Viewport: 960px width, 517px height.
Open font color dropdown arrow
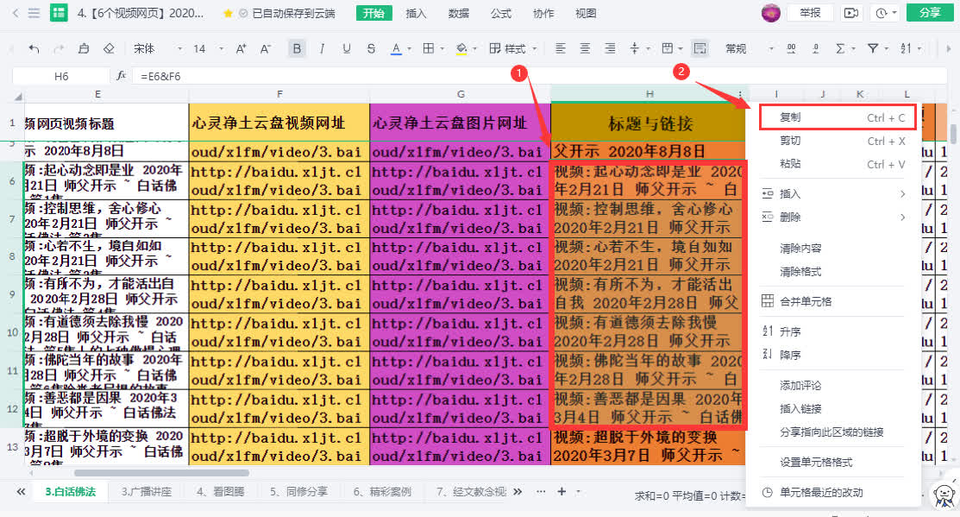409,48
